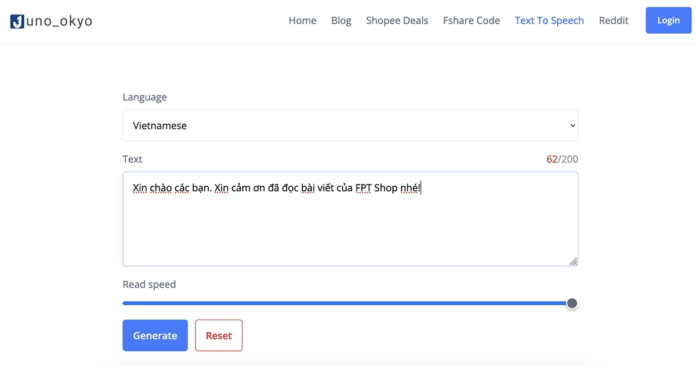This screenshot has height=366, width=696.
Task: Click the blue Login button
Action: pyautogui.click(x=668, y=20)
